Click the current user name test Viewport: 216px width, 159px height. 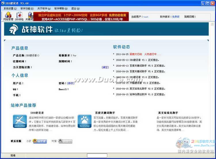coord(146,17)
